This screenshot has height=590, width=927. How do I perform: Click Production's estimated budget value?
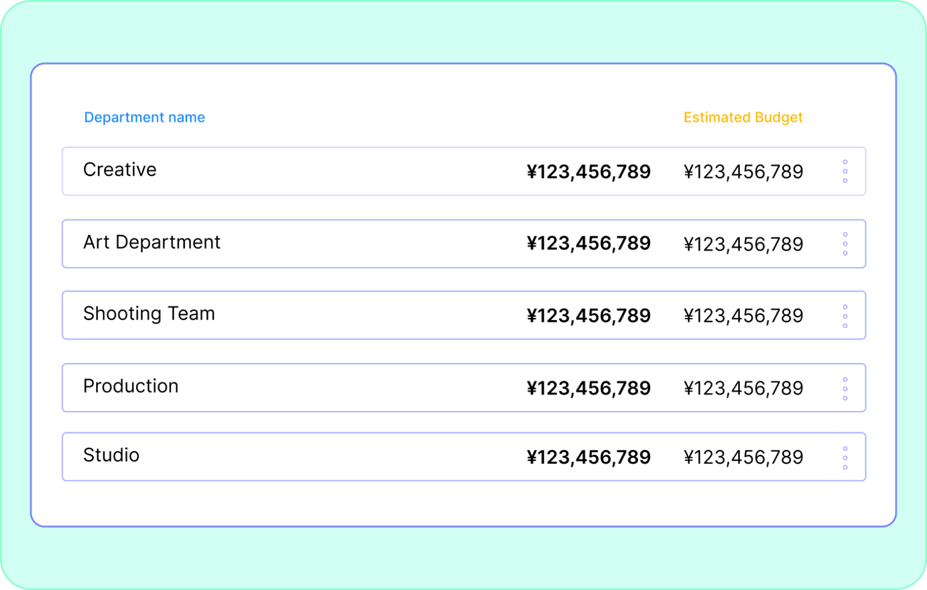point(743,389)
